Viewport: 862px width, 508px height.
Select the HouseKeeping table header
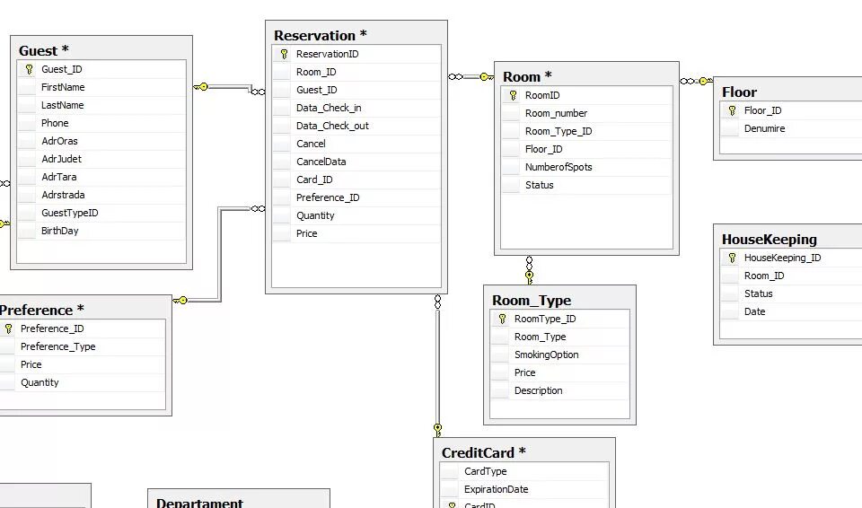[787, 239]
